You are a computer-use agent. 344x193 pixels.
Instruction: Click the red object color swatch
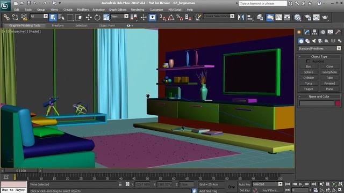pos(338,103)
